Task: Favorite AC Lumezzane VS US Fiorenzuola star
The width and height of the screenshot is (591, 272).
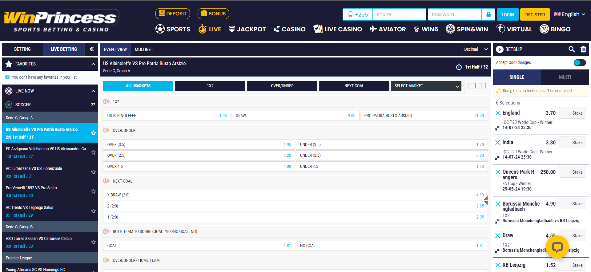Action: (x=93, y=172)
